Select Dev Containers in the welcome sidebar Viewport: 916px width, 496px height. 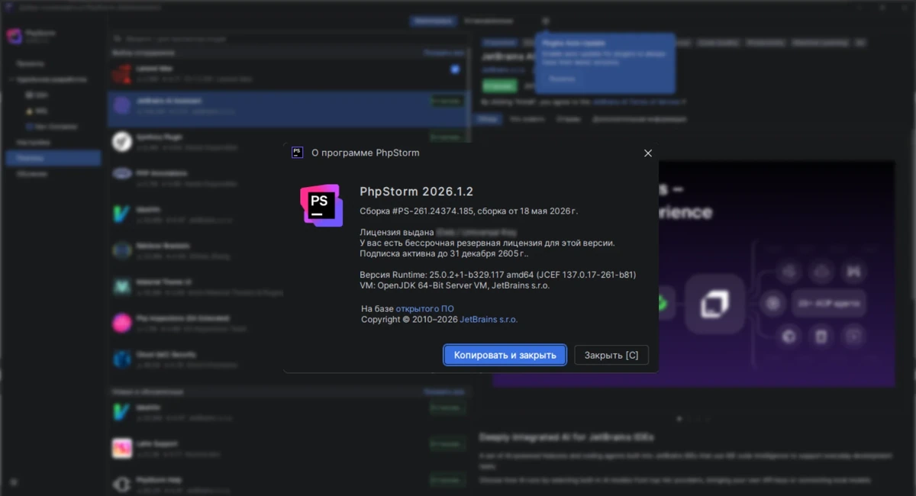pos(52,127)
